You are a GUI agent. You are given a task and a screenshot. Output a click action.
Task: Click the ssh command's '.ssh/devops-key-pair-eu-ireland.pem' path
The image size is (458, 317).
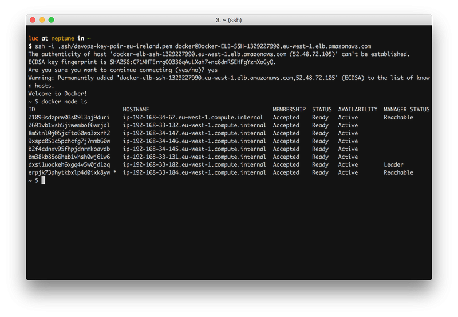point(115,46)
